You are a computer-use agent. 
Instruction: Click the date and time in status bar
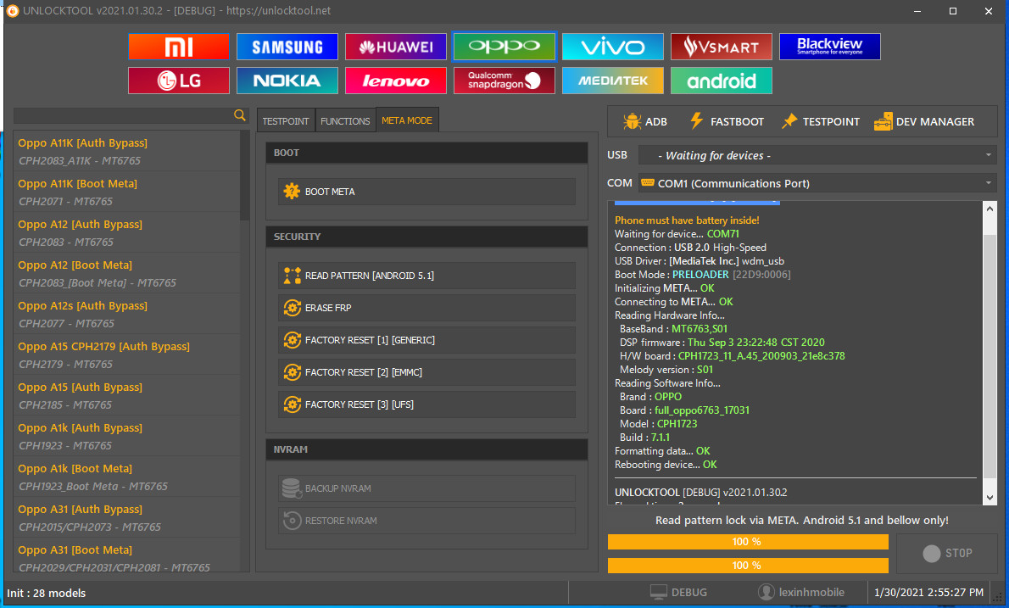[x=928, y=592]
